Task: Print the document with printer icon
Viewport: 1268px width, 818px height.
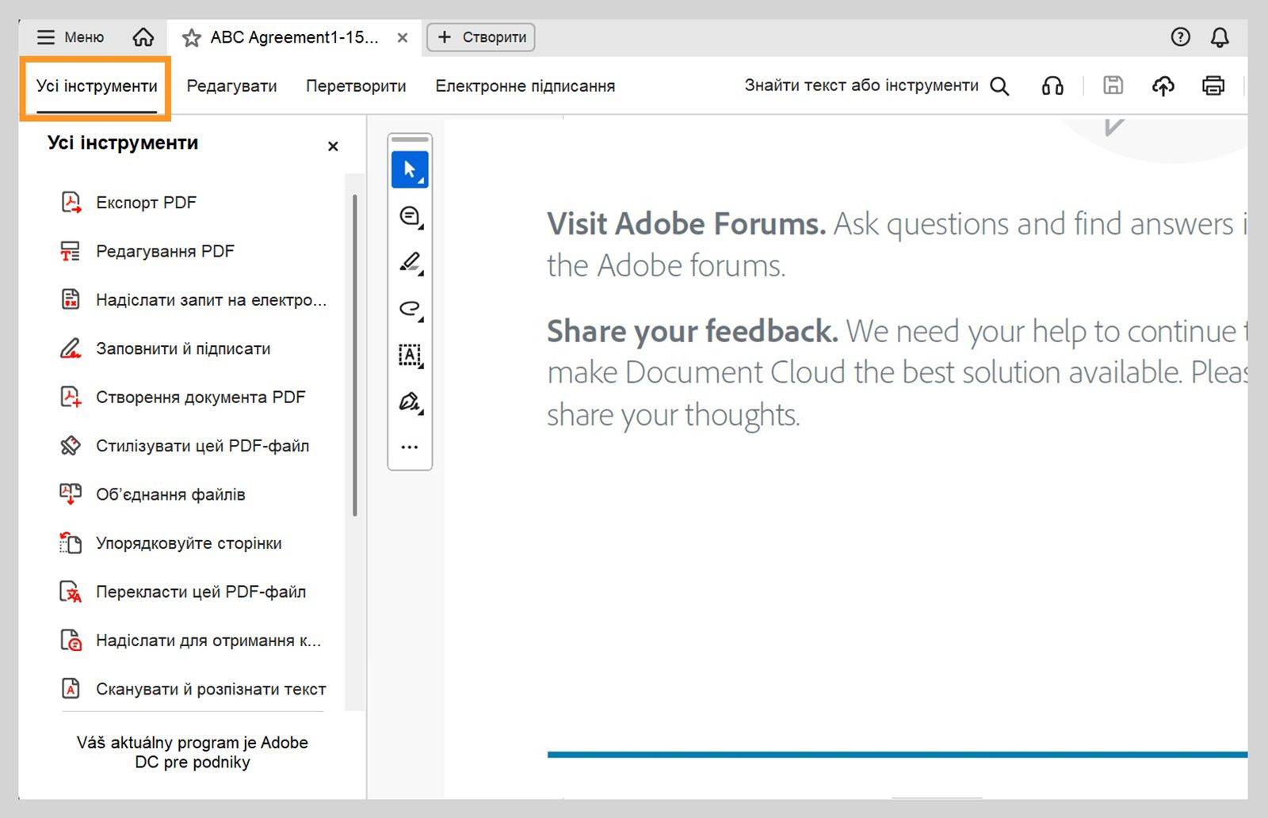Action: (1213, 86)
